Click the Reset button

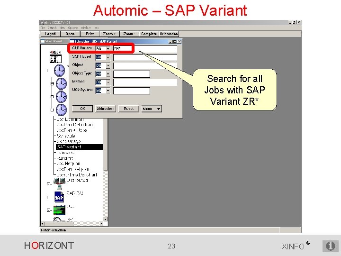pyautogui.click(x=128, y=109)
